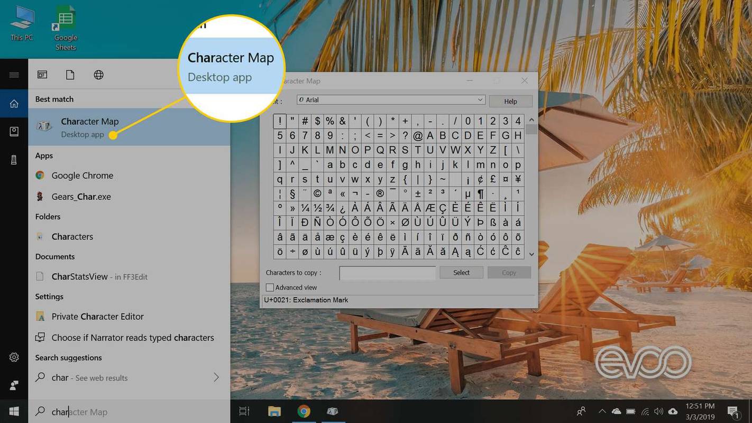Open Gears_Char.exe search result
This screenshot has height=423, width=752.
pyautogui.click(x=129, y=197)
